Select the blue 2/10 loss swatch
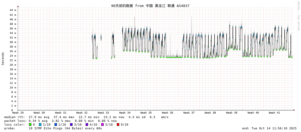This screenshot has width=301, height=132. [56, 125]
